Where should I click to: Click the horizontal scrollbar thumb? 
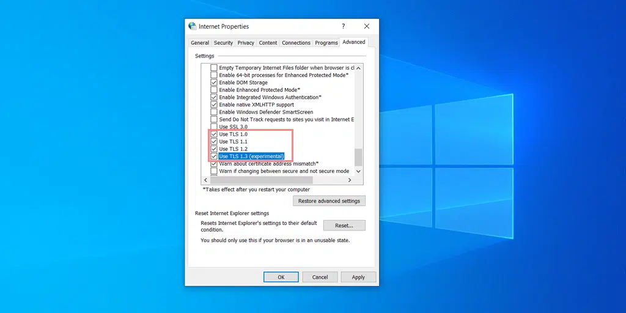tap(262, 180)
